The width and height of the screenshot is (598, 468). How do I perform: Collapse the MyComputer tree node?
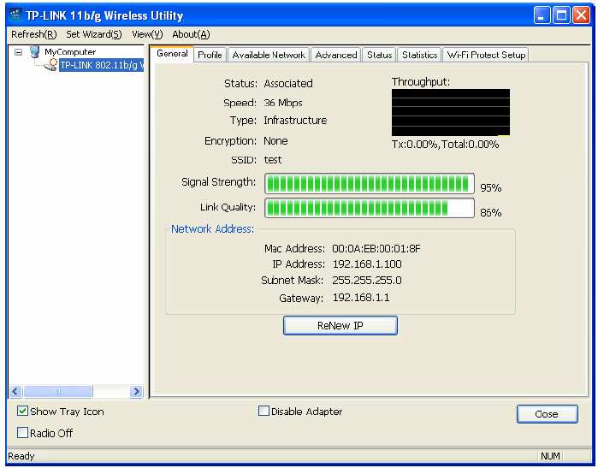pos(18,52)
